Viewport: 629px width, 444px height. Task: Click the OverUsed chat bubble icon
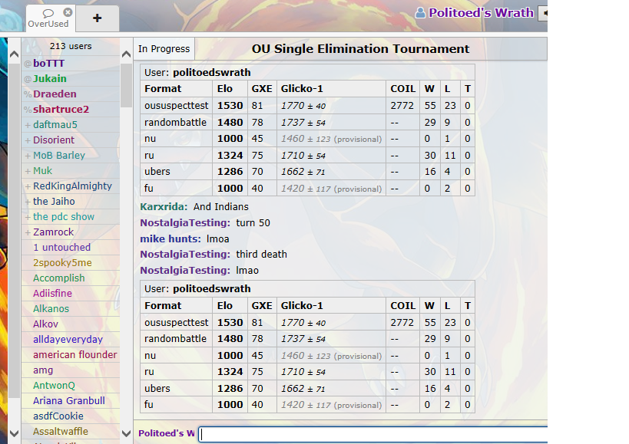click(x=48, y=13)
